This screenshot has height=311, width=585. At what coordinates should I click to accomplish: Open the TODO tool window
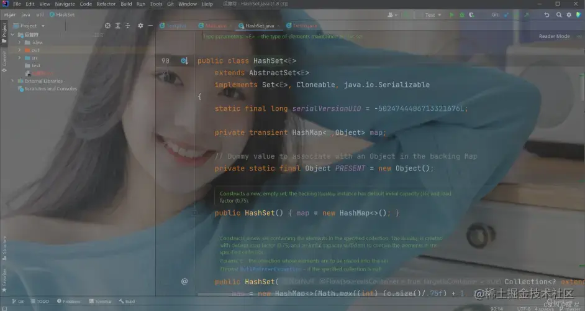pyautogui.click(x=40, y=301)
